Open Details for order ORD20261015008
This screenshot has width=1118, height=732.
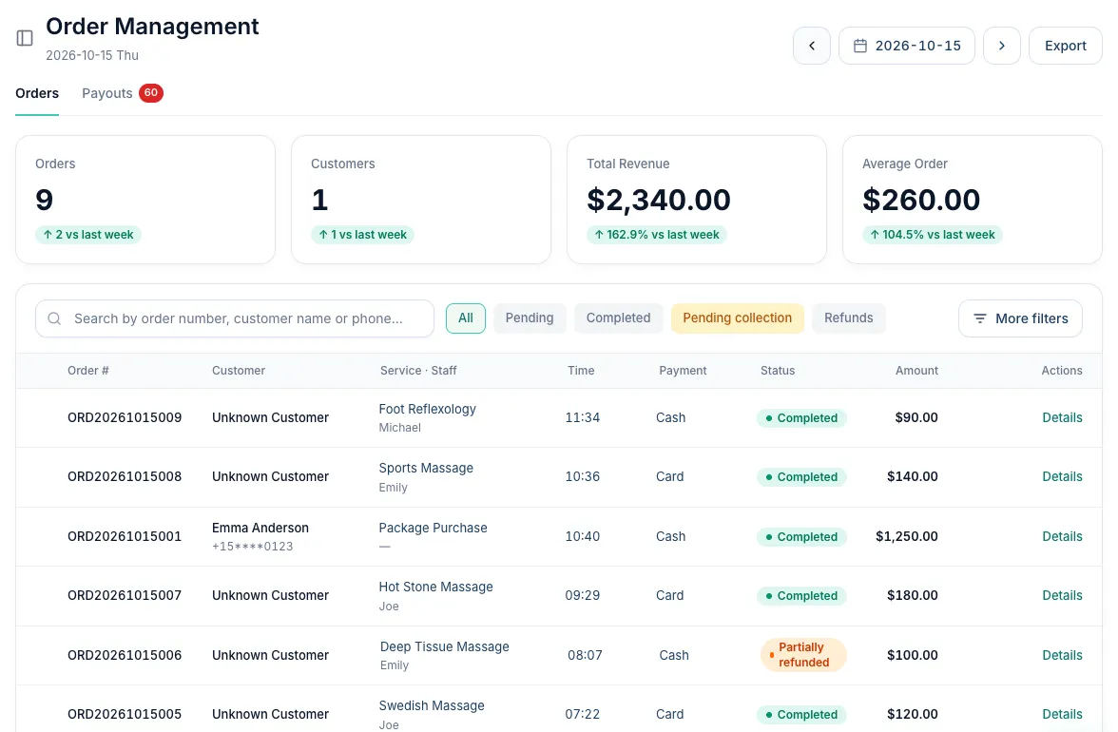(x=1062, y=477)
